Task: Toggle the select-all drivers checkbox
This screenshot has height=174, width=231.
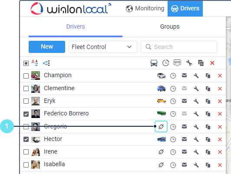Action: click(x=26, y=63)
